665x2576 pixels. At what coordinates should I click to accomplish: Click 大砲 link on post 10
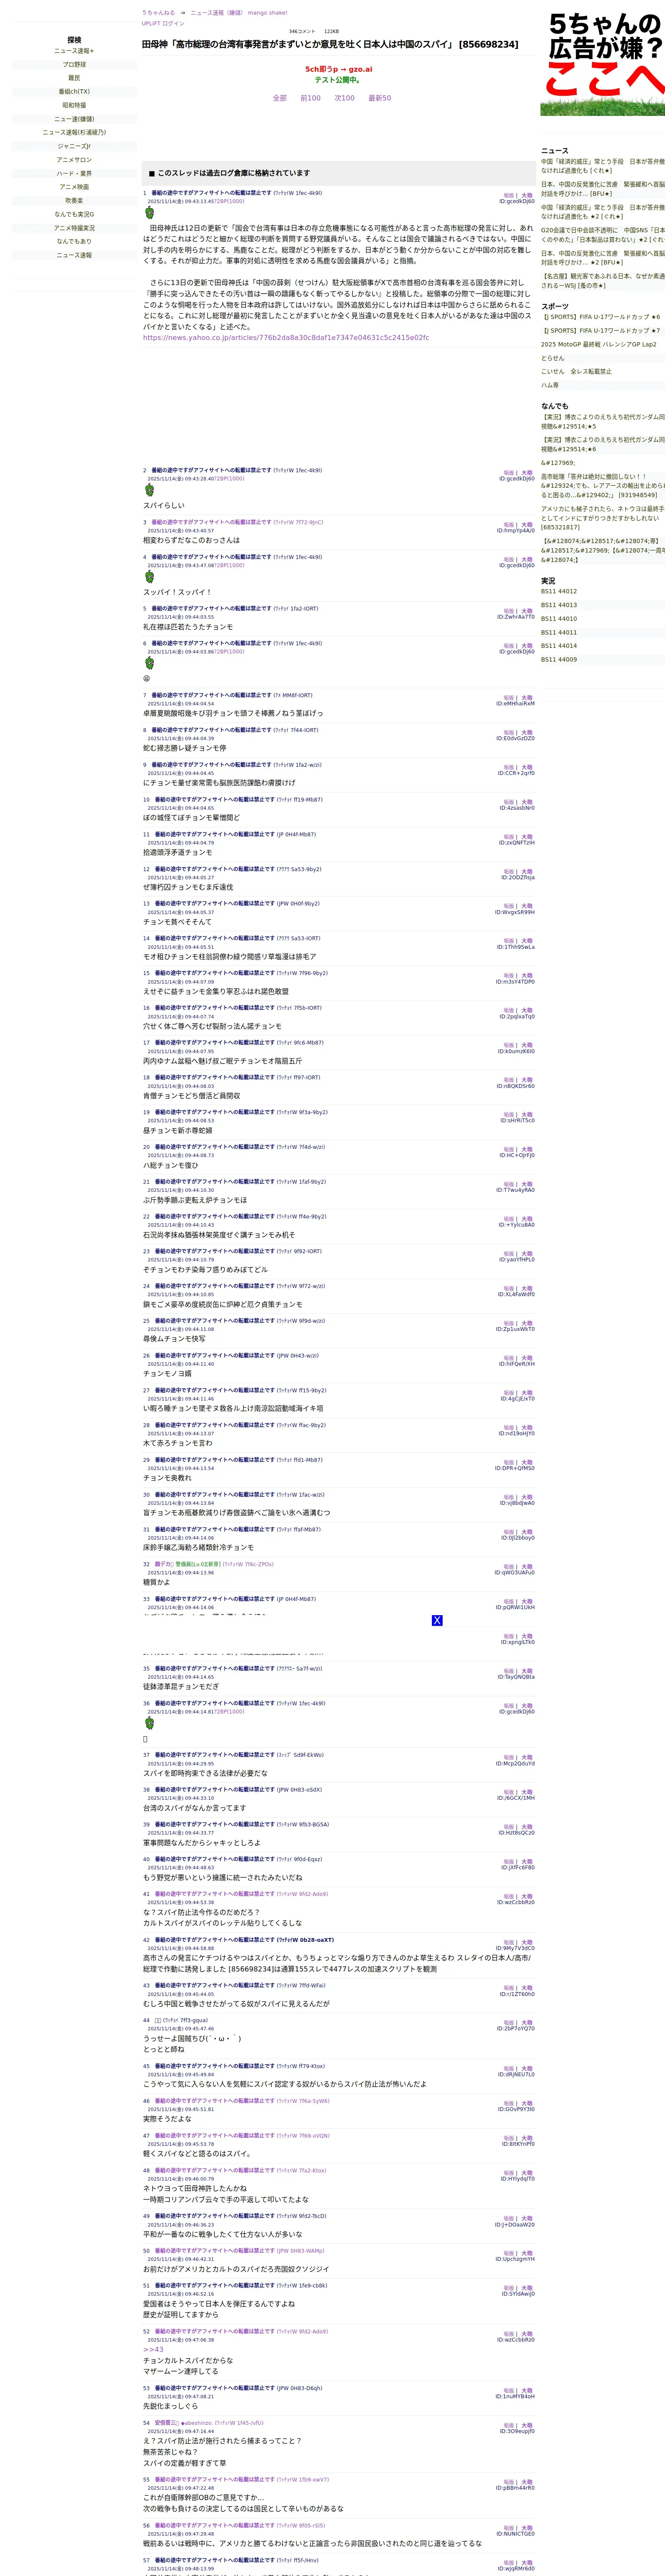click(527, 801)
